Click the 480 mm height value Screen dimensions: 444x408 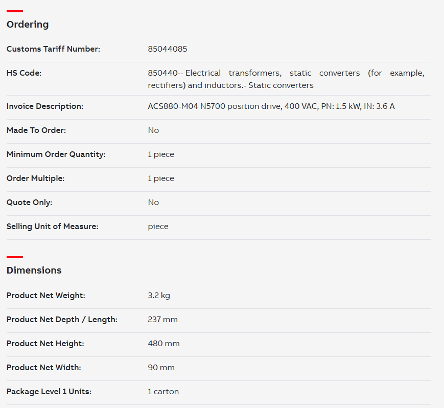163,344
